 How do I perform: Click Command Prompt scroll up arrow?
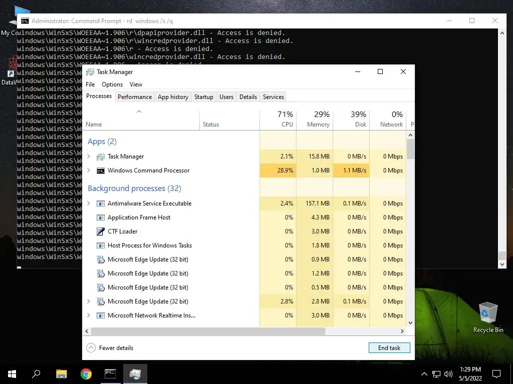(502, 33)
